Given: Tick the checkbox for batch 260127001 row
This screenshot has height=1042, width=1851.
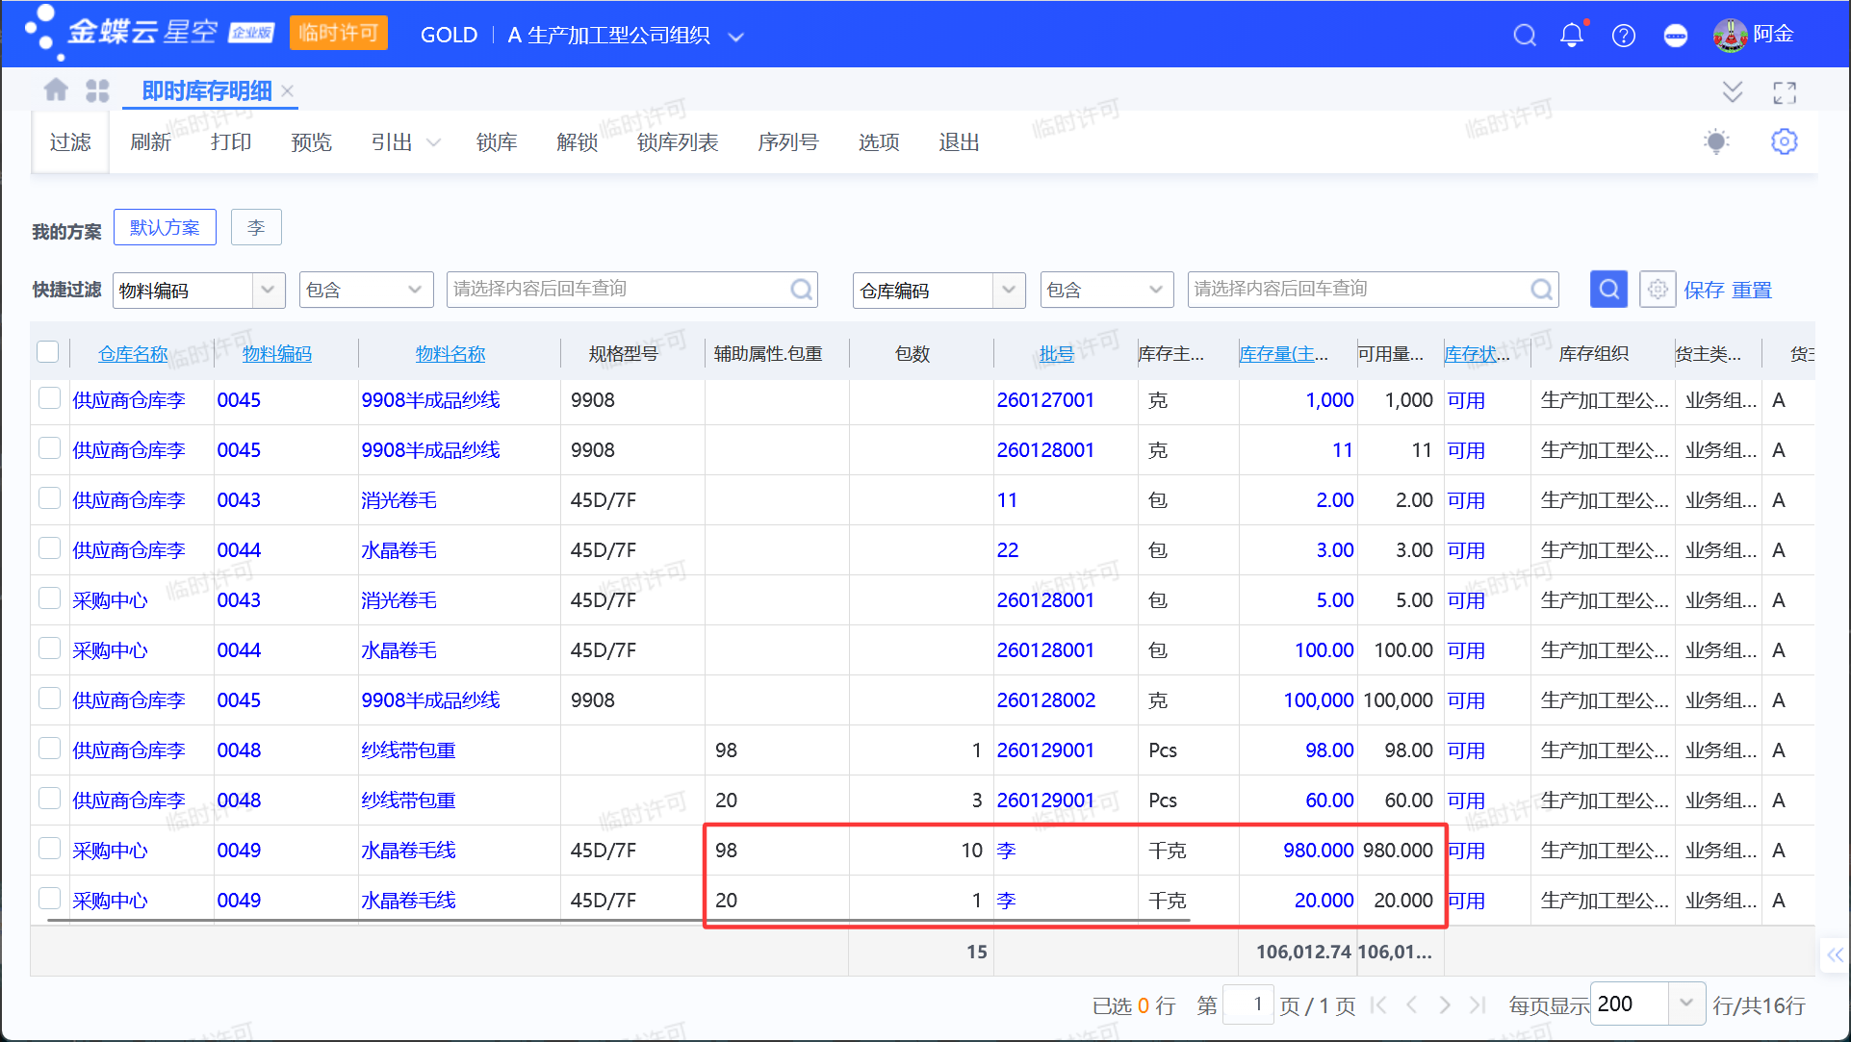Looking at the screenshot, I should pos(50,398).
